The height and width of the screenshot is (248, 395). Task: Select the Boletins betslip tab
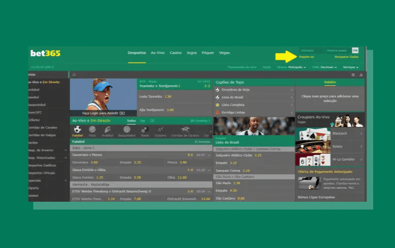pos(330,82)
